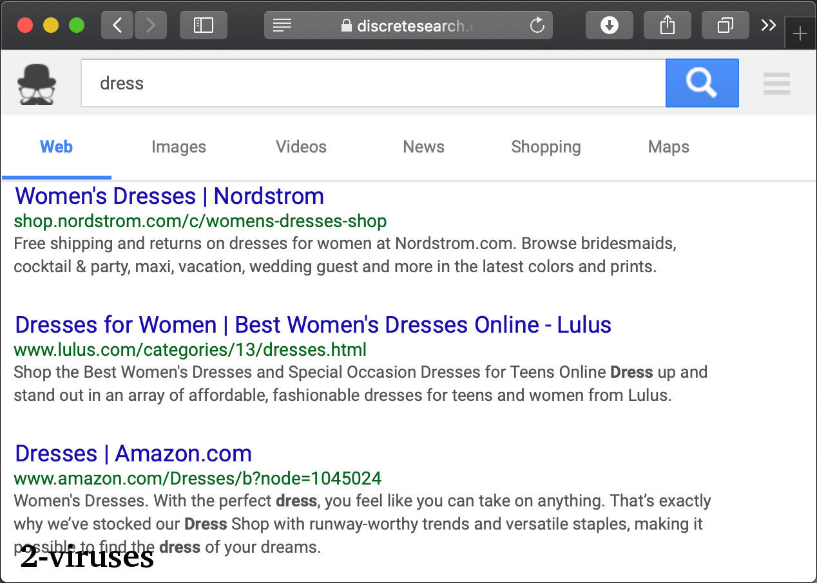Viewport: 817px width, 583px height.
Task: Open the Women's Dresses Nordstrom result
Action: point(169,196)
